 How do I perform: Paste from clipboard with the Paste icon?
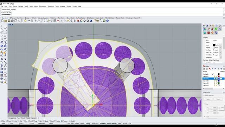click(25, 21)
